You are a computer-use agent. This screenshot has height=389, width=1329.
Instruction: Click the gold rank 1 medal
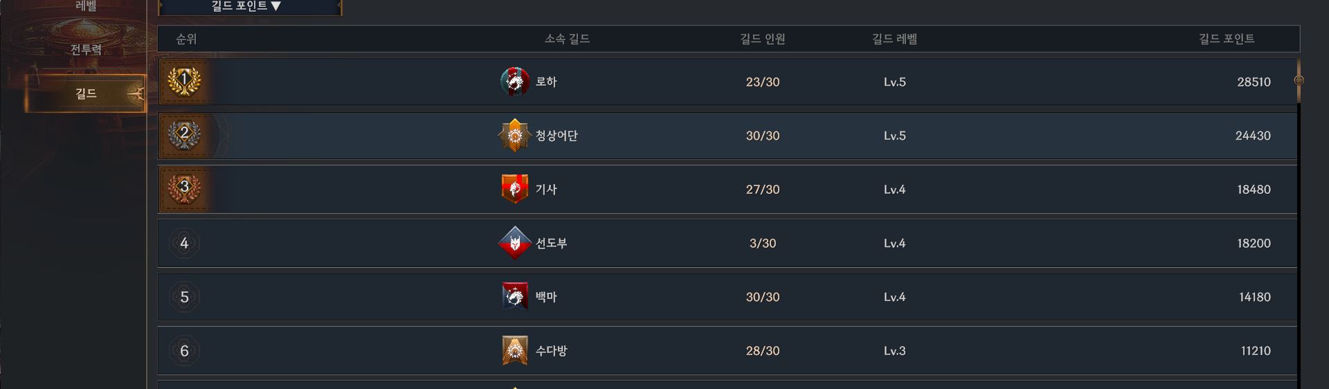[184, 81]
